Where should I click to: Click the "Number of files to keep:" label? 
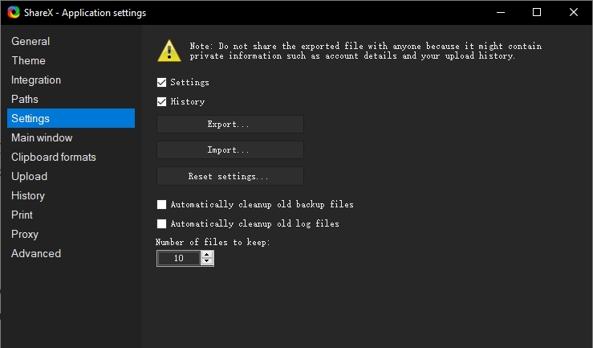(x=213, y=242)
